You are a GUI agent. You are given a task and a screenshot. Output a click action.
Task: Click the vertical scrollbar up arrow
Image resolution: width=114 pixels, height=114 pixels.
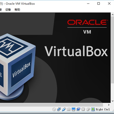(x=112, y=15)
